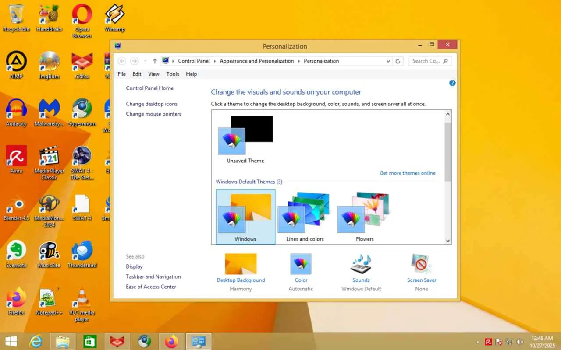Select the Audacity desktop icon
Image resolution: width=561 pixels, height=350 pixels.
[16, 112]
